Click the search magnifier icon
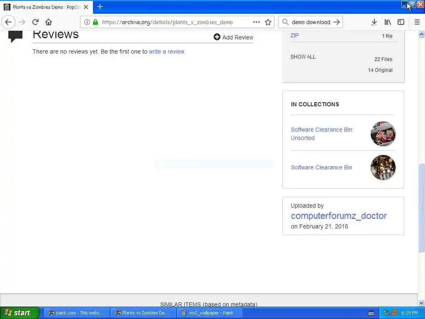 285,22
